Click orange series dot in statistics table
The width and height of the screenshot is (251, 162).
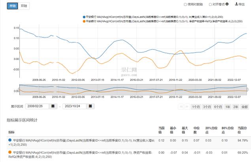[x=9, y=152]
